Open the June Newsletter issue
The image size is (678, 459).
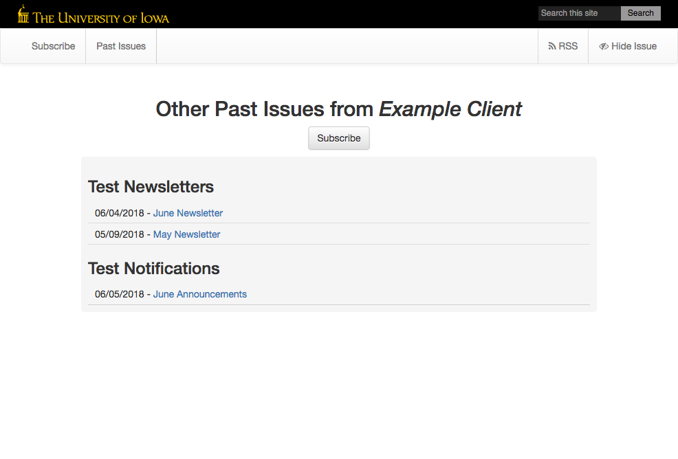(x=188, y=213)
